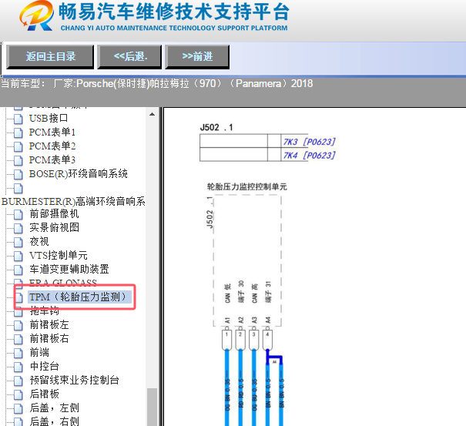Open 实景俯视图 in the tree

pyautogui.click(x=54, y=227)
